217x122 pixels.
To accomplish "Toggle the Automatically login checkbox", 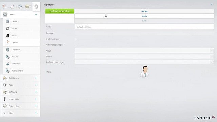I will pyautogui.click(x=76, y=45).
